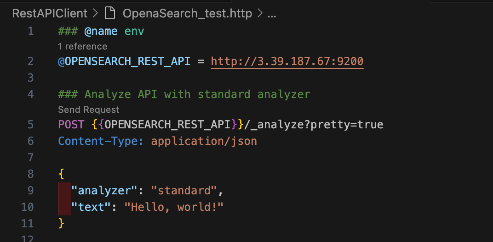This screenshot has width=493, height=242.
Task: Click the Send Request code lens
Action: tap(89, 110)
